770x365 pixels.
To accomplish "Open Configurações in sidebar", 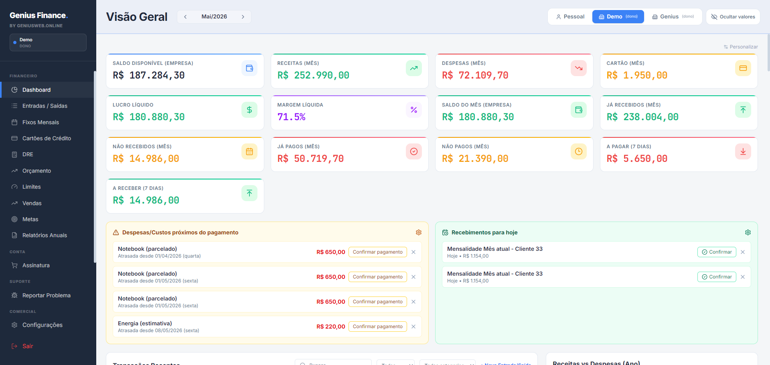I will point(47,325).
